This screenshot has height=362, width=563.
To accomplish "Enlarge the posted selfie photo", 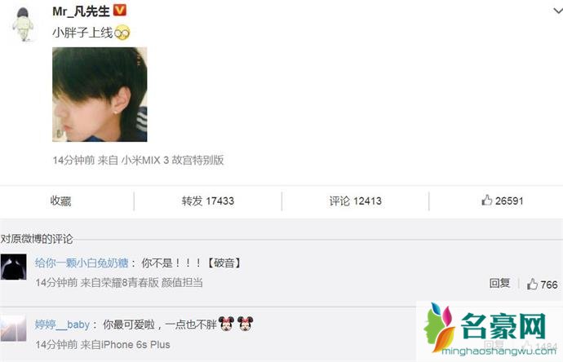I will [x=100, y=95].
